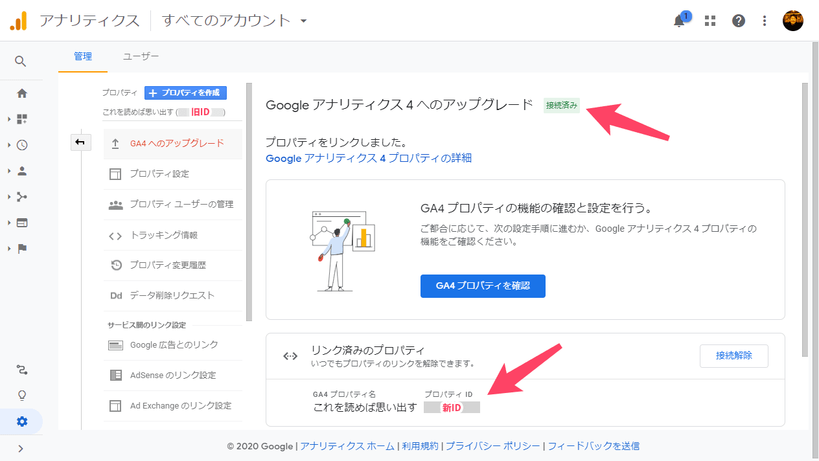This screenshot has width=819, height=461.
Task: Select Ad Exchange のリンク設定 menu item
Action: point(173,406)
